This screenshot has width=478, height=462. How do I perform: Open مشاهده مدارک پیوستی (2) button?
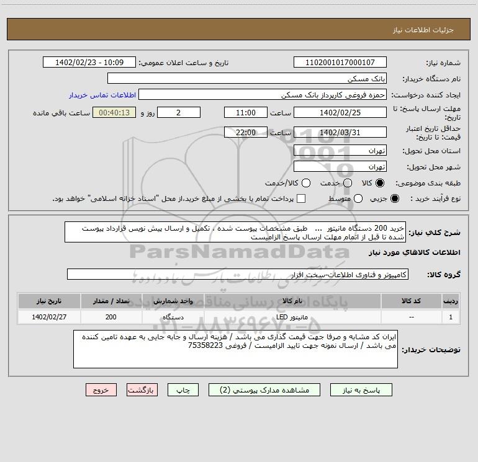point(264,390)
